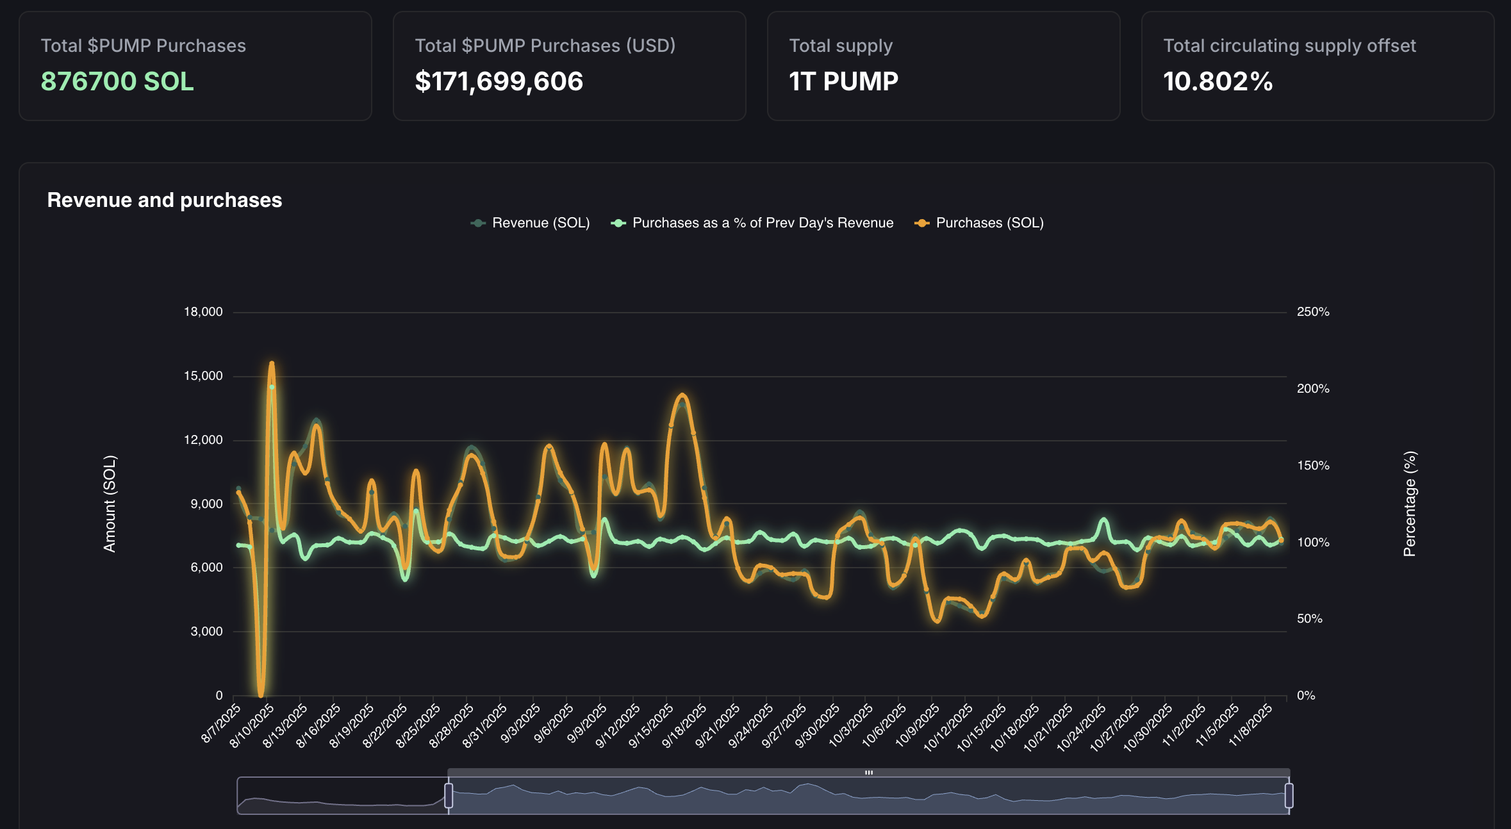The height and width of the screenshot is (829, 1511).
Task: Click the Total circulating supply offset card
Action: [x=1317, y=65]
